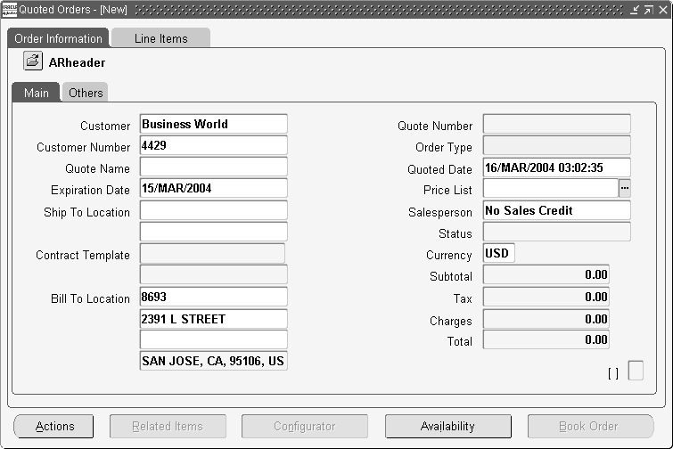Close the Quoted Orders window
Image resolution: width=673 pixels, height=449 pixels.
[x=663, y=10]
